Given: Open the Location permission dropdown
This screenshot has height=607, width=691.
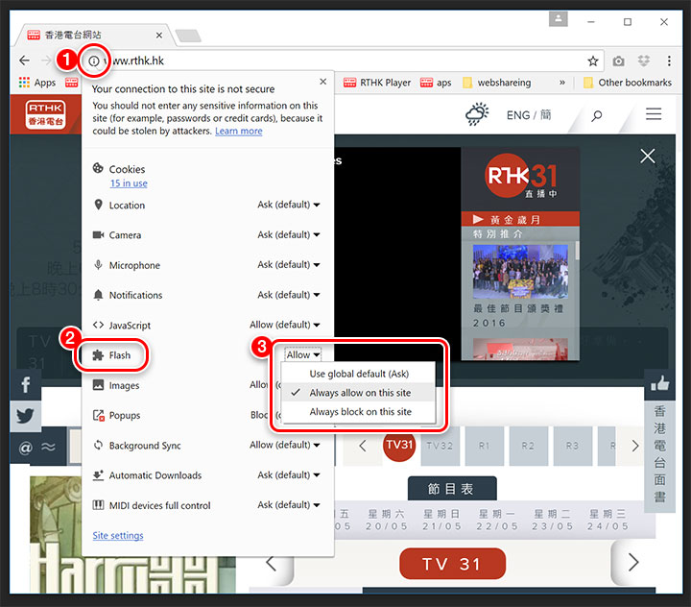Looking at the screenshot, I should 289,205.
